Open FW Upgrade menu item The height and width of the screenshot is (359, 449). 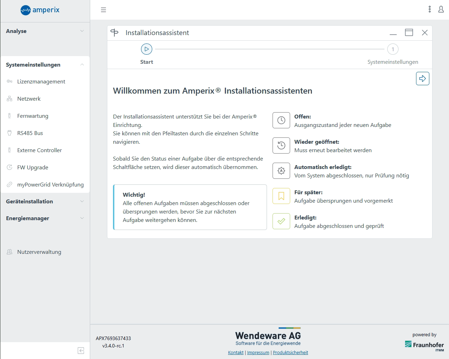(x=45, y=167)
